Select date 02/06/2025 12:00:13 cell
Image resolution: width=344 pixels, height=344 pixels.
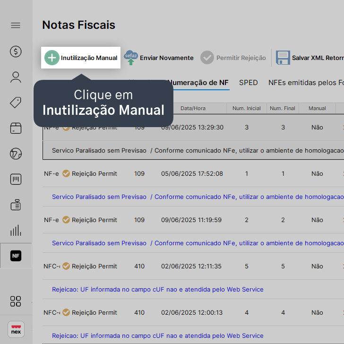(x=192, y=312)
